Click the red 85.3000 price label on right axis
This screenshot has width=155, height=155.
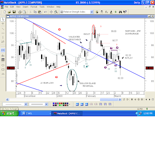click(150, 68)
